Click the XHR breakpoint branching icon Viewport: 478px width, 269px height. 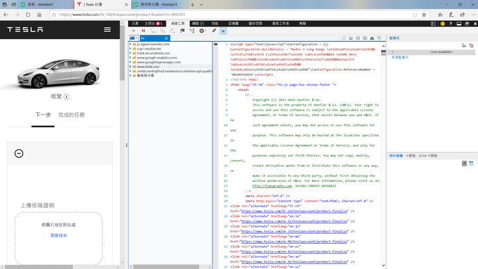point(192,31)
